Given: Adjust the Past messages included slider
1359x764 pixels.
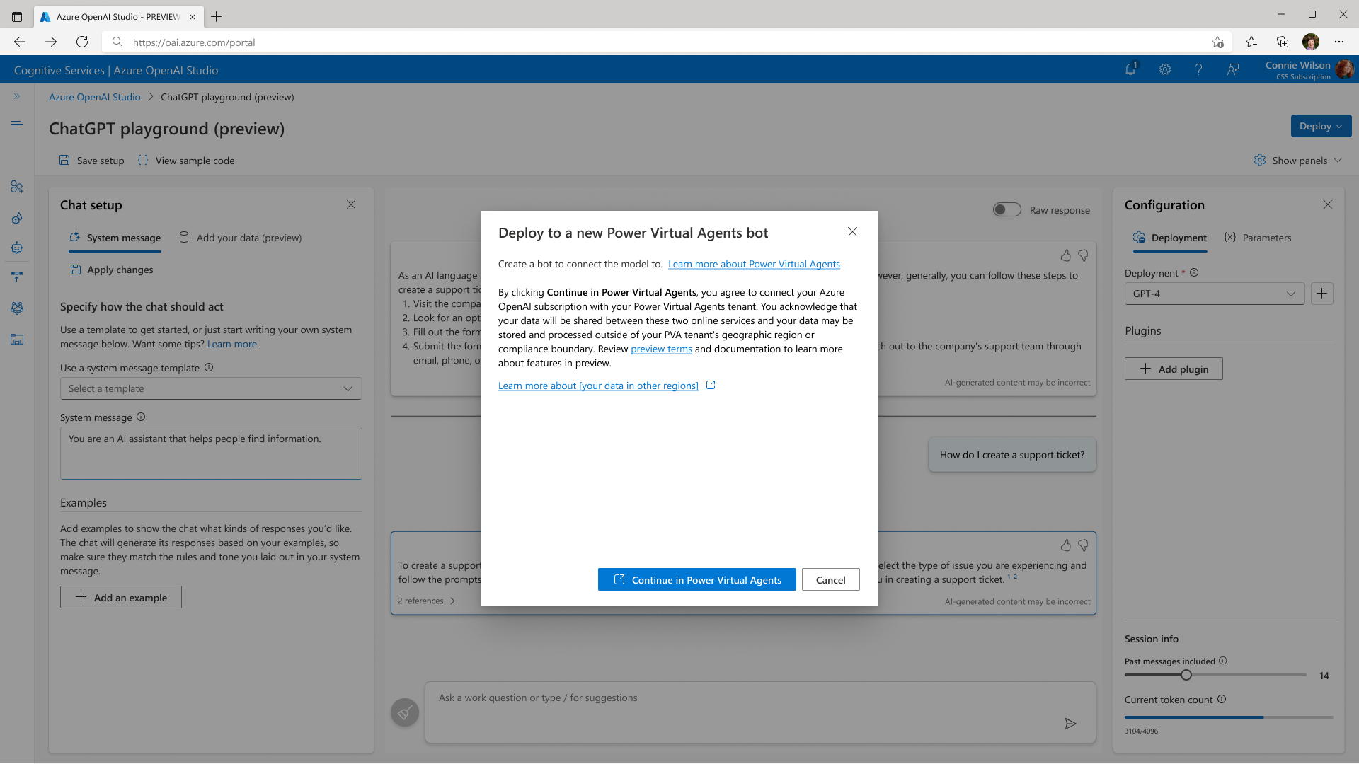Looking at the screenshot, I should (x=1186, y=675).
